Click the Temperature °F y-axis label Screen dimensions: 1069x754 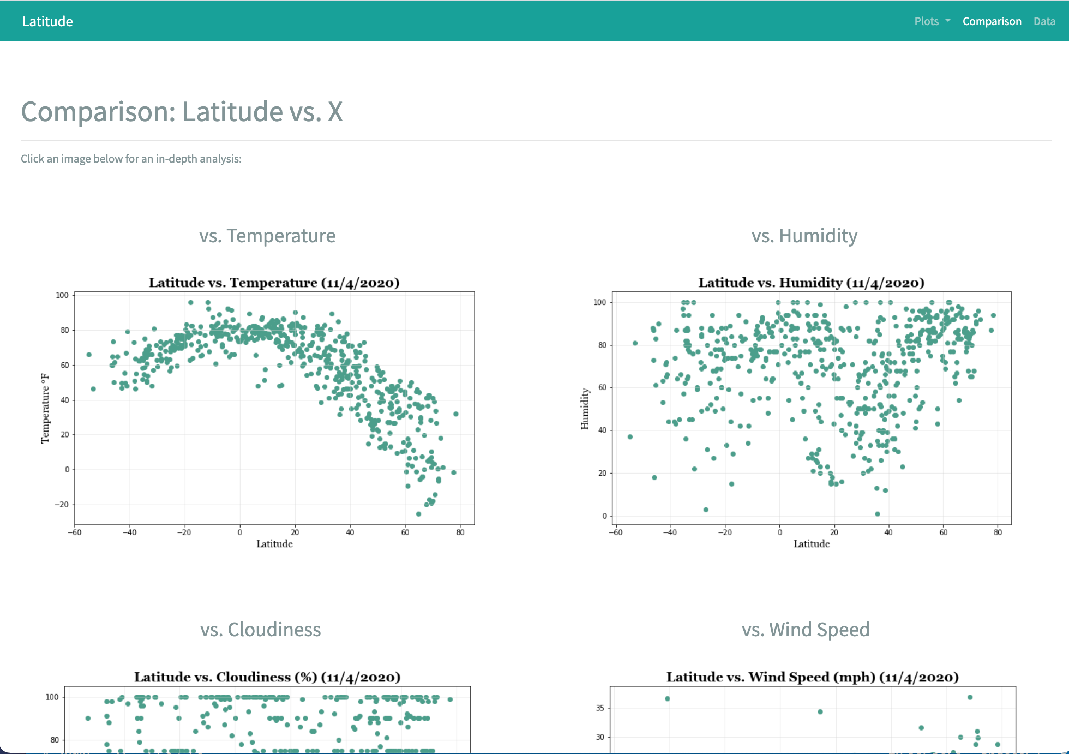[45, 408]
